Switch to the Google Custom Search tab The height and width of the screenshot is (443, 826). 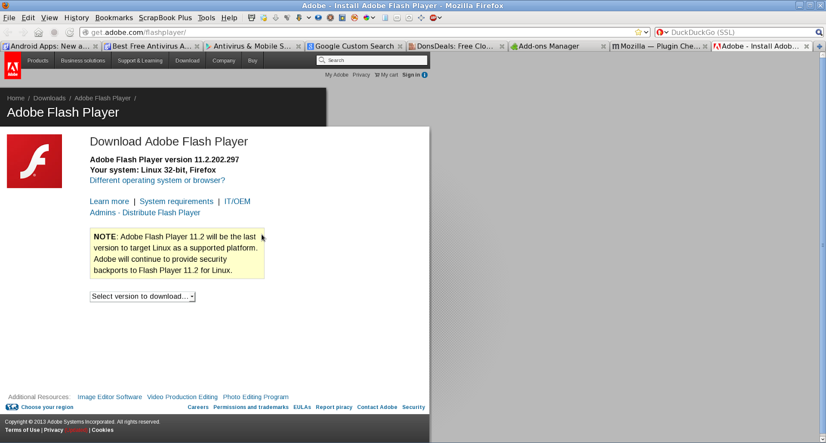click(355, 46)
